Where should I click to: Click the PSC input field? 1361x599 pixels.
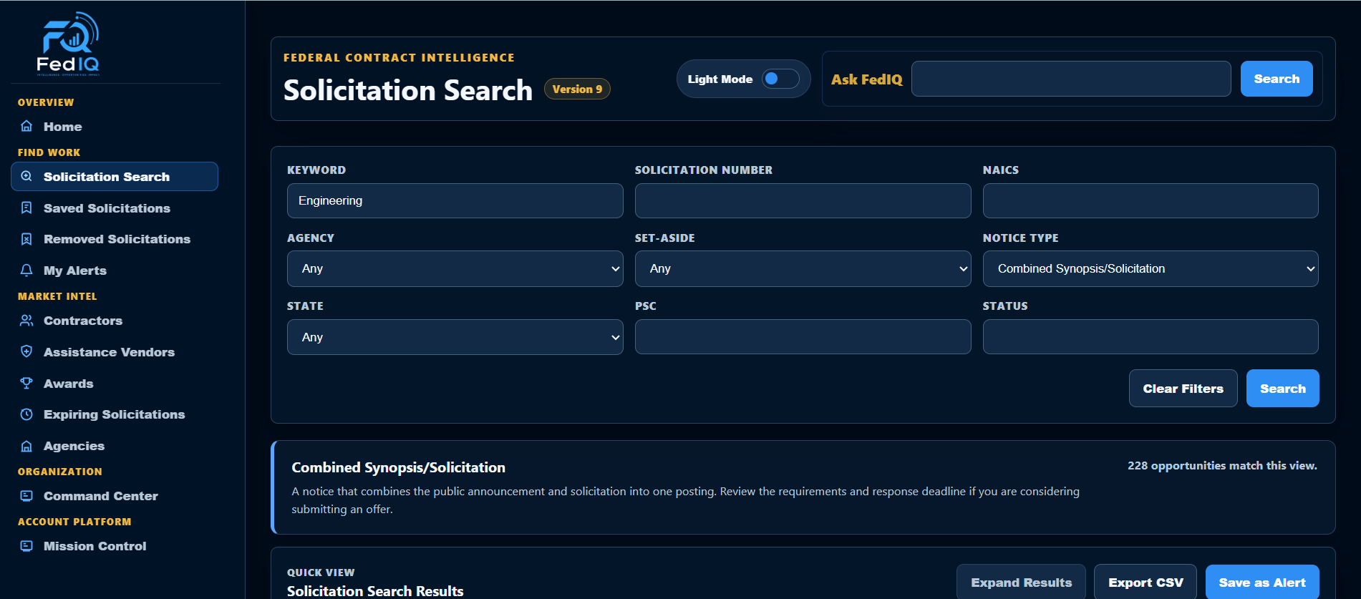click(x=803, y=337)
